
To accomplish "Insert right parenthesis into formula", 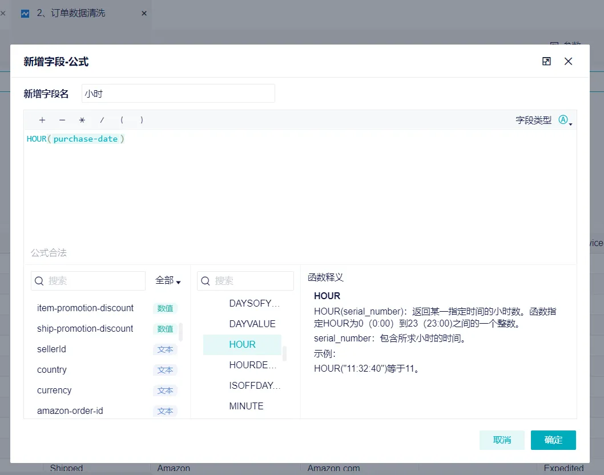I will [142, 120].
